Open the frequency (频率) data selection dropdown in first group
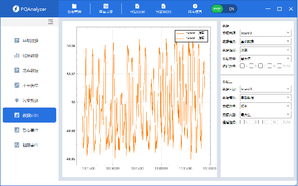Screen dimensions: 298x186 click(x=266, y=50)
